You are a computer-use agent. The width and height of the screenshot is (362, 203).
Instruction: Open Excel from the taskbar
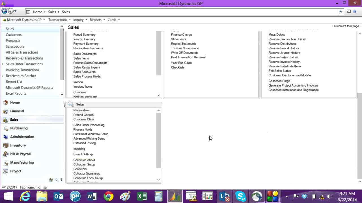tap(142, 196)
